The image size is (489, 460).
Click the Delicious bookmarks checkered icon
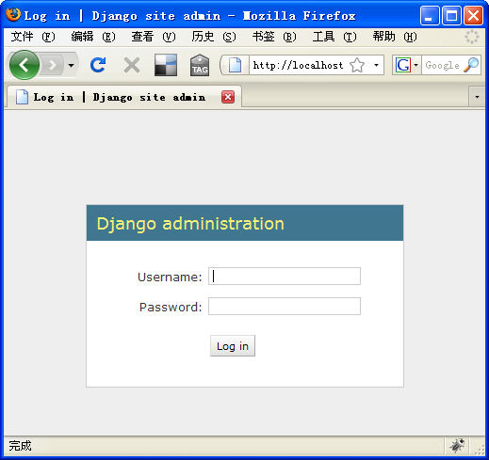coord(166,65)
